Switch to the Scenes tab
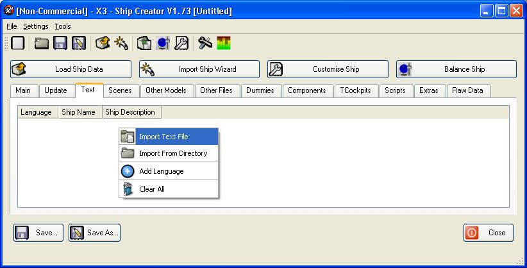 (x=120, y=90)
